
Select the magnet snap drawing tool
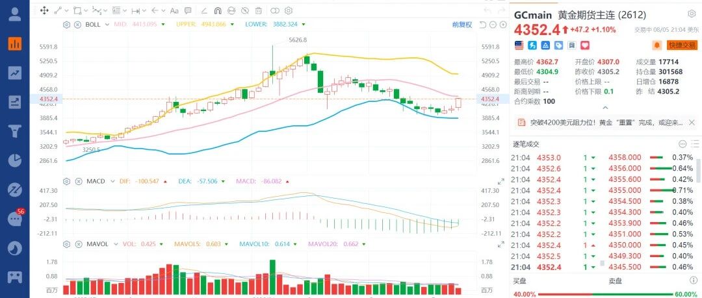[x=218, y=11]
